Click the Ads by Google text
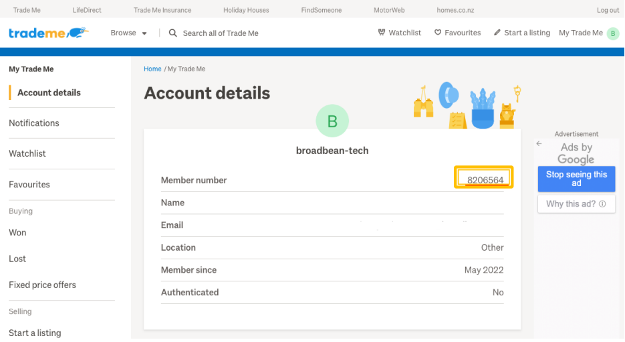Viewport: 625px width, 342px height. point(576,153)
